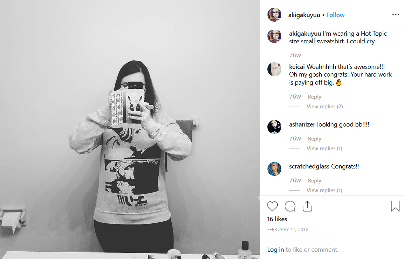
Task: Click the black-and-white mirror selfie photo
Action: pyautogui.click(x=130, y=129)
